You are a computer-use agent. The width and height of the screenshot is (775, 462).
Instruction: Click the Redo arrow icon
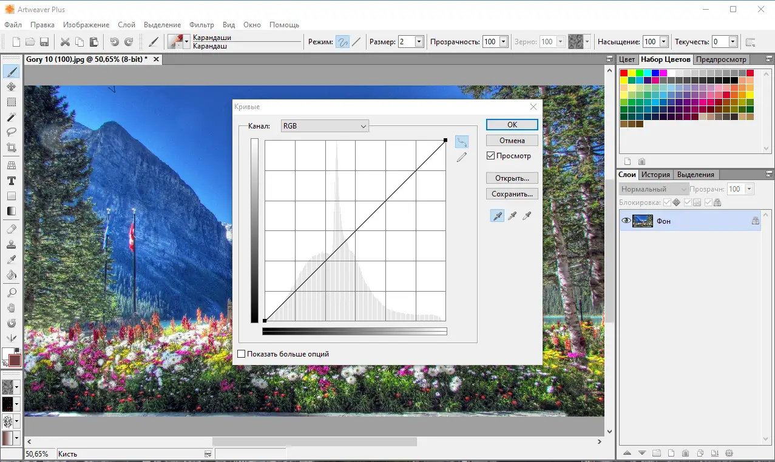pyautogui.click(x=129, y=42)
